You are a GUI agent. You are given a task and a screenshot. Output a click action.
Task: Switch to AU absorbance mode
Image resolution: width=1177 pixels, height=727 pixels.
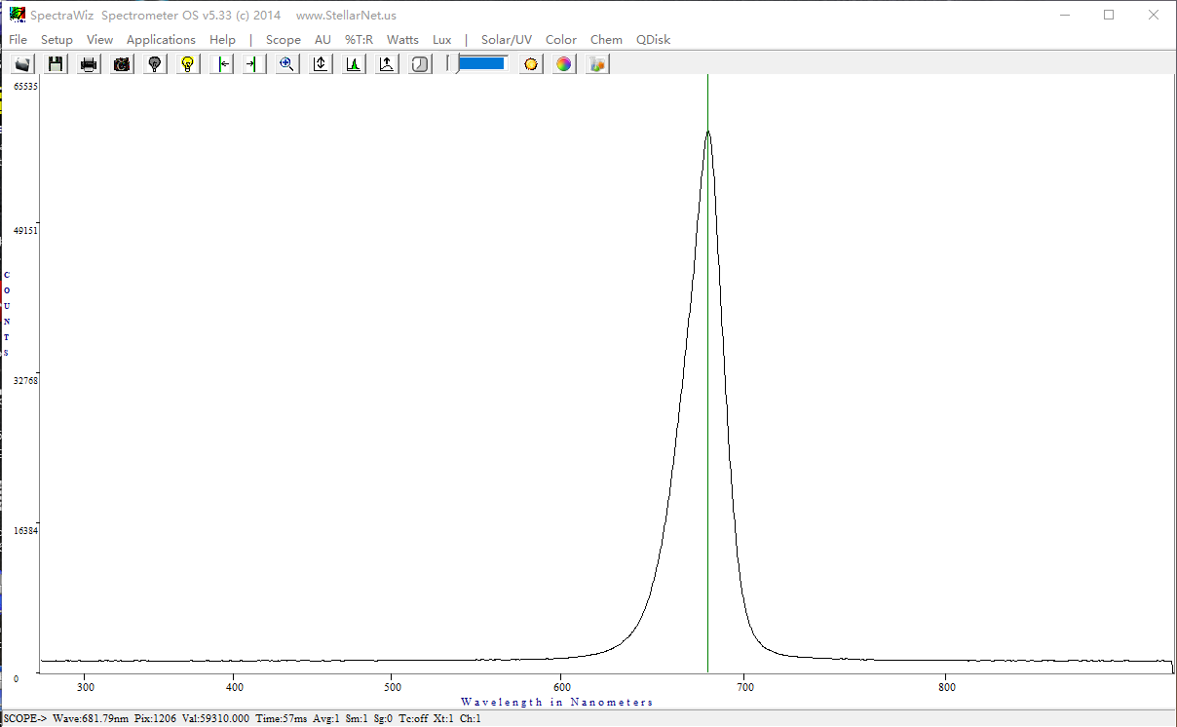(x=323, y=40)
